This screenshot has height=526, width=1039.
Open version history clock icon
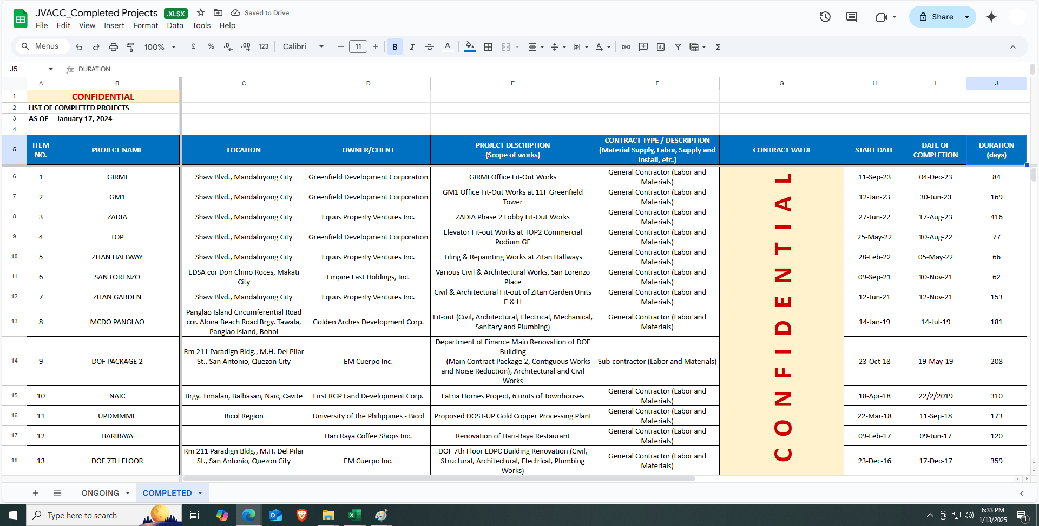[825, 17]
